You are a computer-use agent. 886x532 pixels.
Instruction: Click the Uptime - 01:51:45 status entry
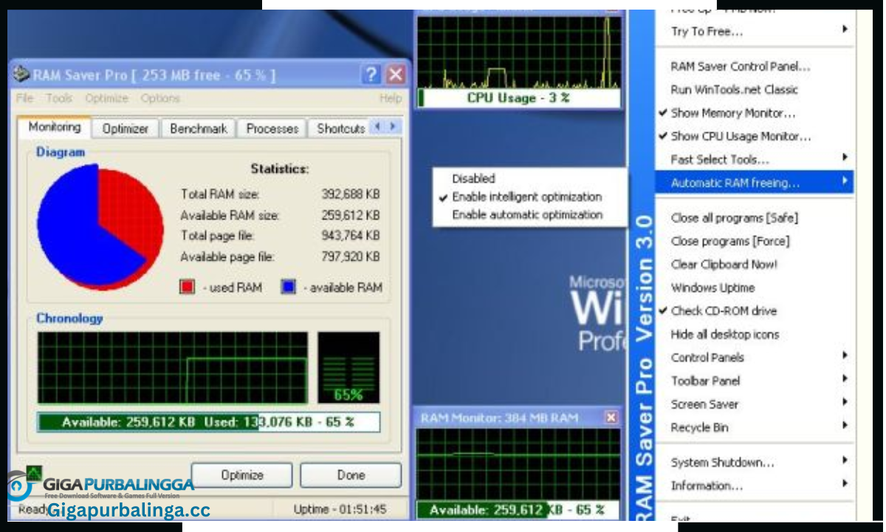click(x=340, y=509)
